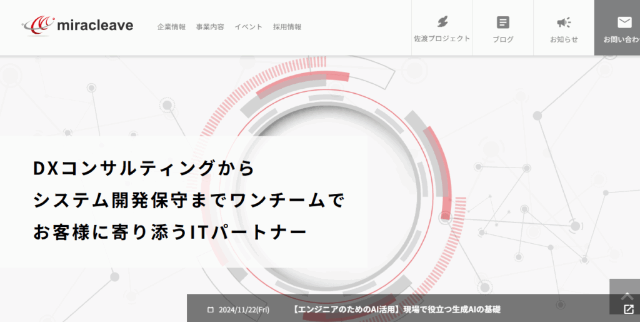640x322 pixels.
Task: Click the ブログ document icon
Action: pyautogui.click(x=503, y=22)
